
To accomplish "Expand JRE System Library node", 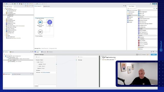I will [5, 26].
